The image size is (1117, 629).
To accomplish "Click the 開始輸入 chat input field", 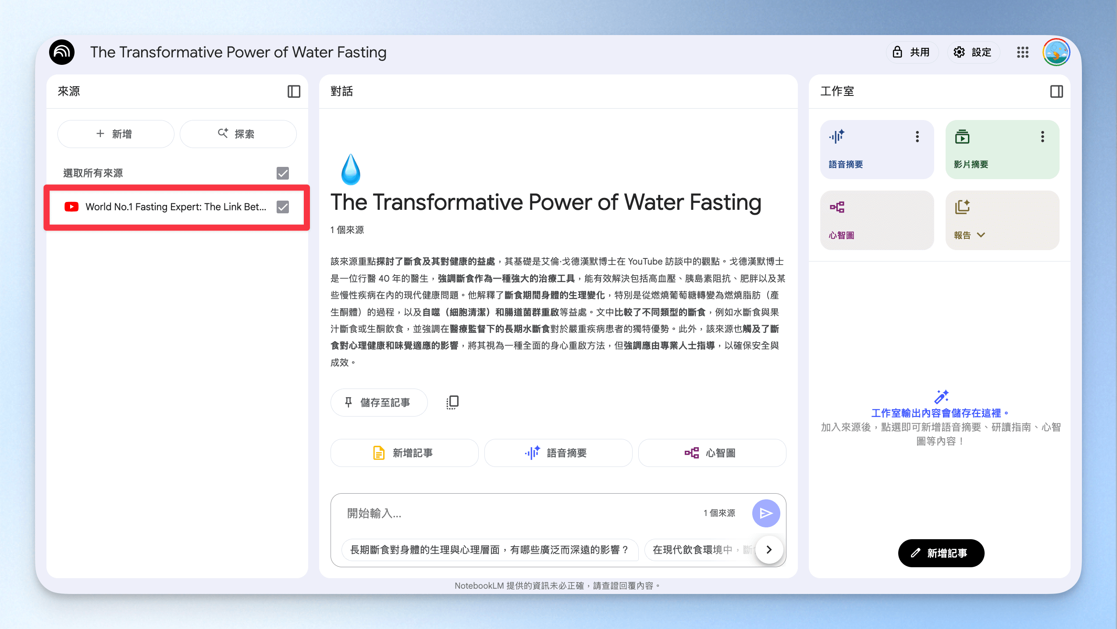I will (x=522, y=513).
